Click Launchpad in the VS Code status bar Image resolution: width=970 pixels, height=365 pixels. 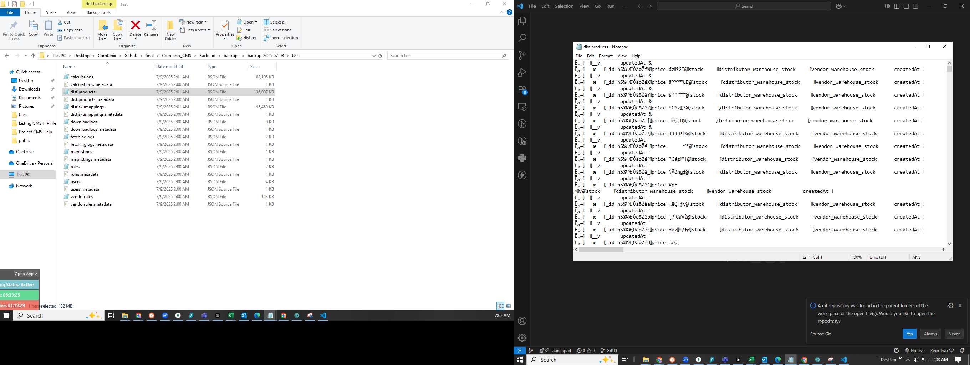pos(555,350)
